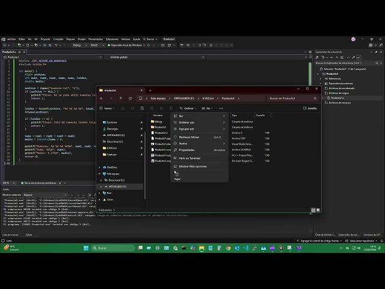Click the preview selected items icon in Solution Explorer

(359, 58)
